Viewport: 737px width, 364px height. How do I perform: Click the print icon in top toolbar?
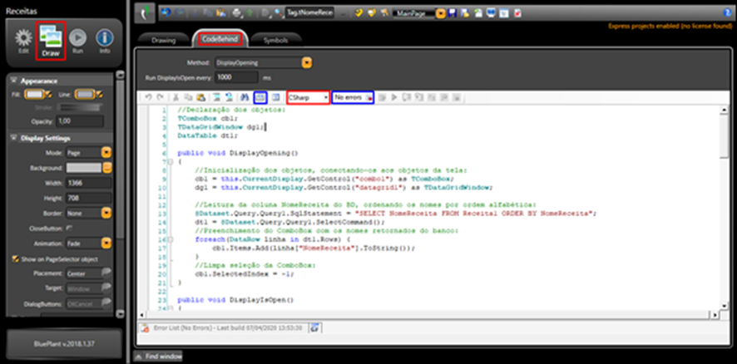coord(238,13)
